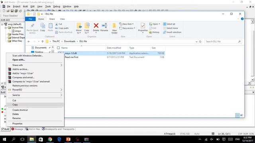Click the Delete icon in Explorer ribbon
Screen dimensions: 255x143
click(x=96, y=25)
